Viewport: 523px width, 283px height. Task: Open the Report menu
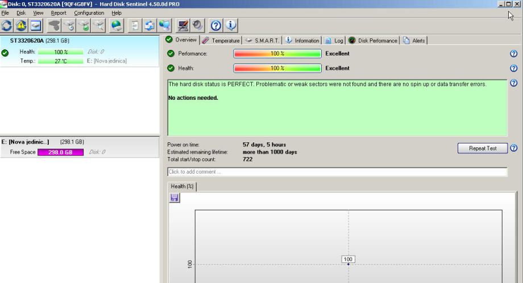coord(59,13)
